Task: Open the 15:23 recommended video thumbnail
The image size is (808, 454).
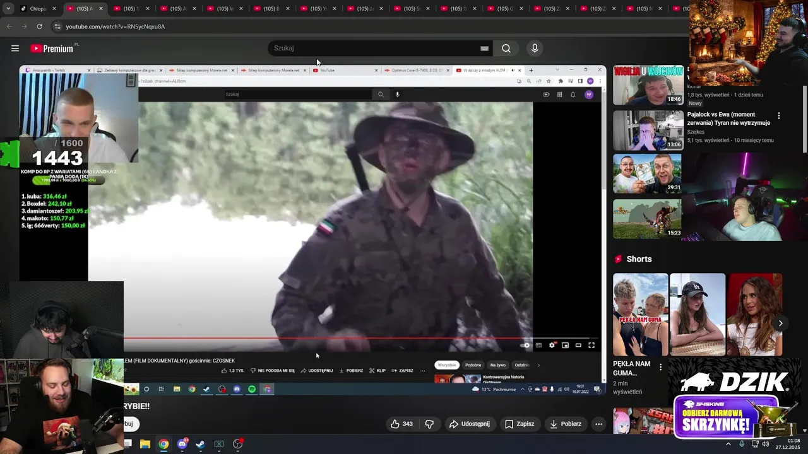Action: coord(648,219)
